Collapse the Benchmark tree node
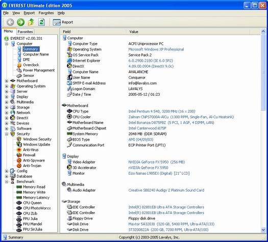Screen dimensions: 268x242 click(x=7, y=182)
